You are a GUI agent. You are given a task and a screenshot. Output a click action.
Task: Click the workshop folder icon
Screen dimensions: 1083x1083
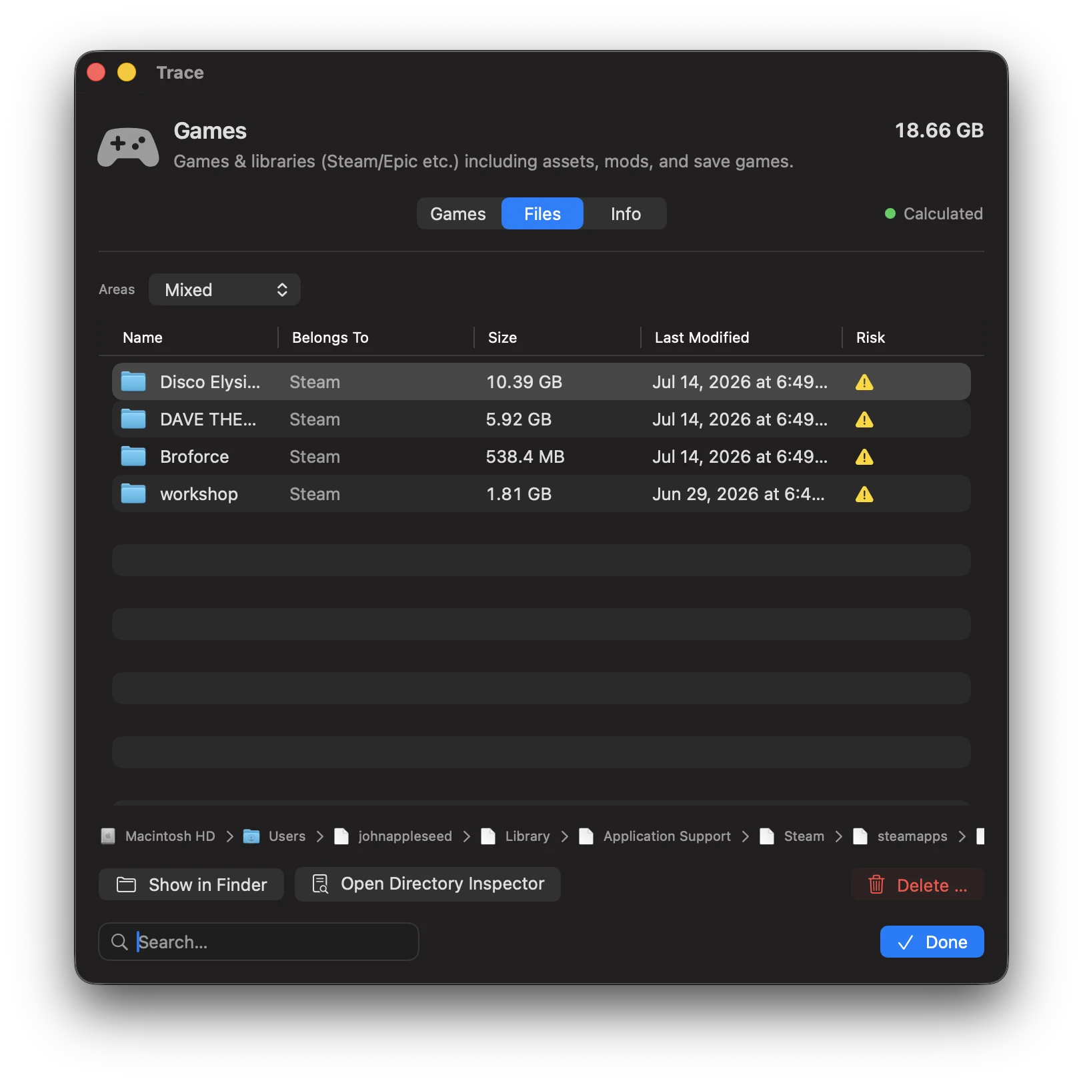coord(133,493)
